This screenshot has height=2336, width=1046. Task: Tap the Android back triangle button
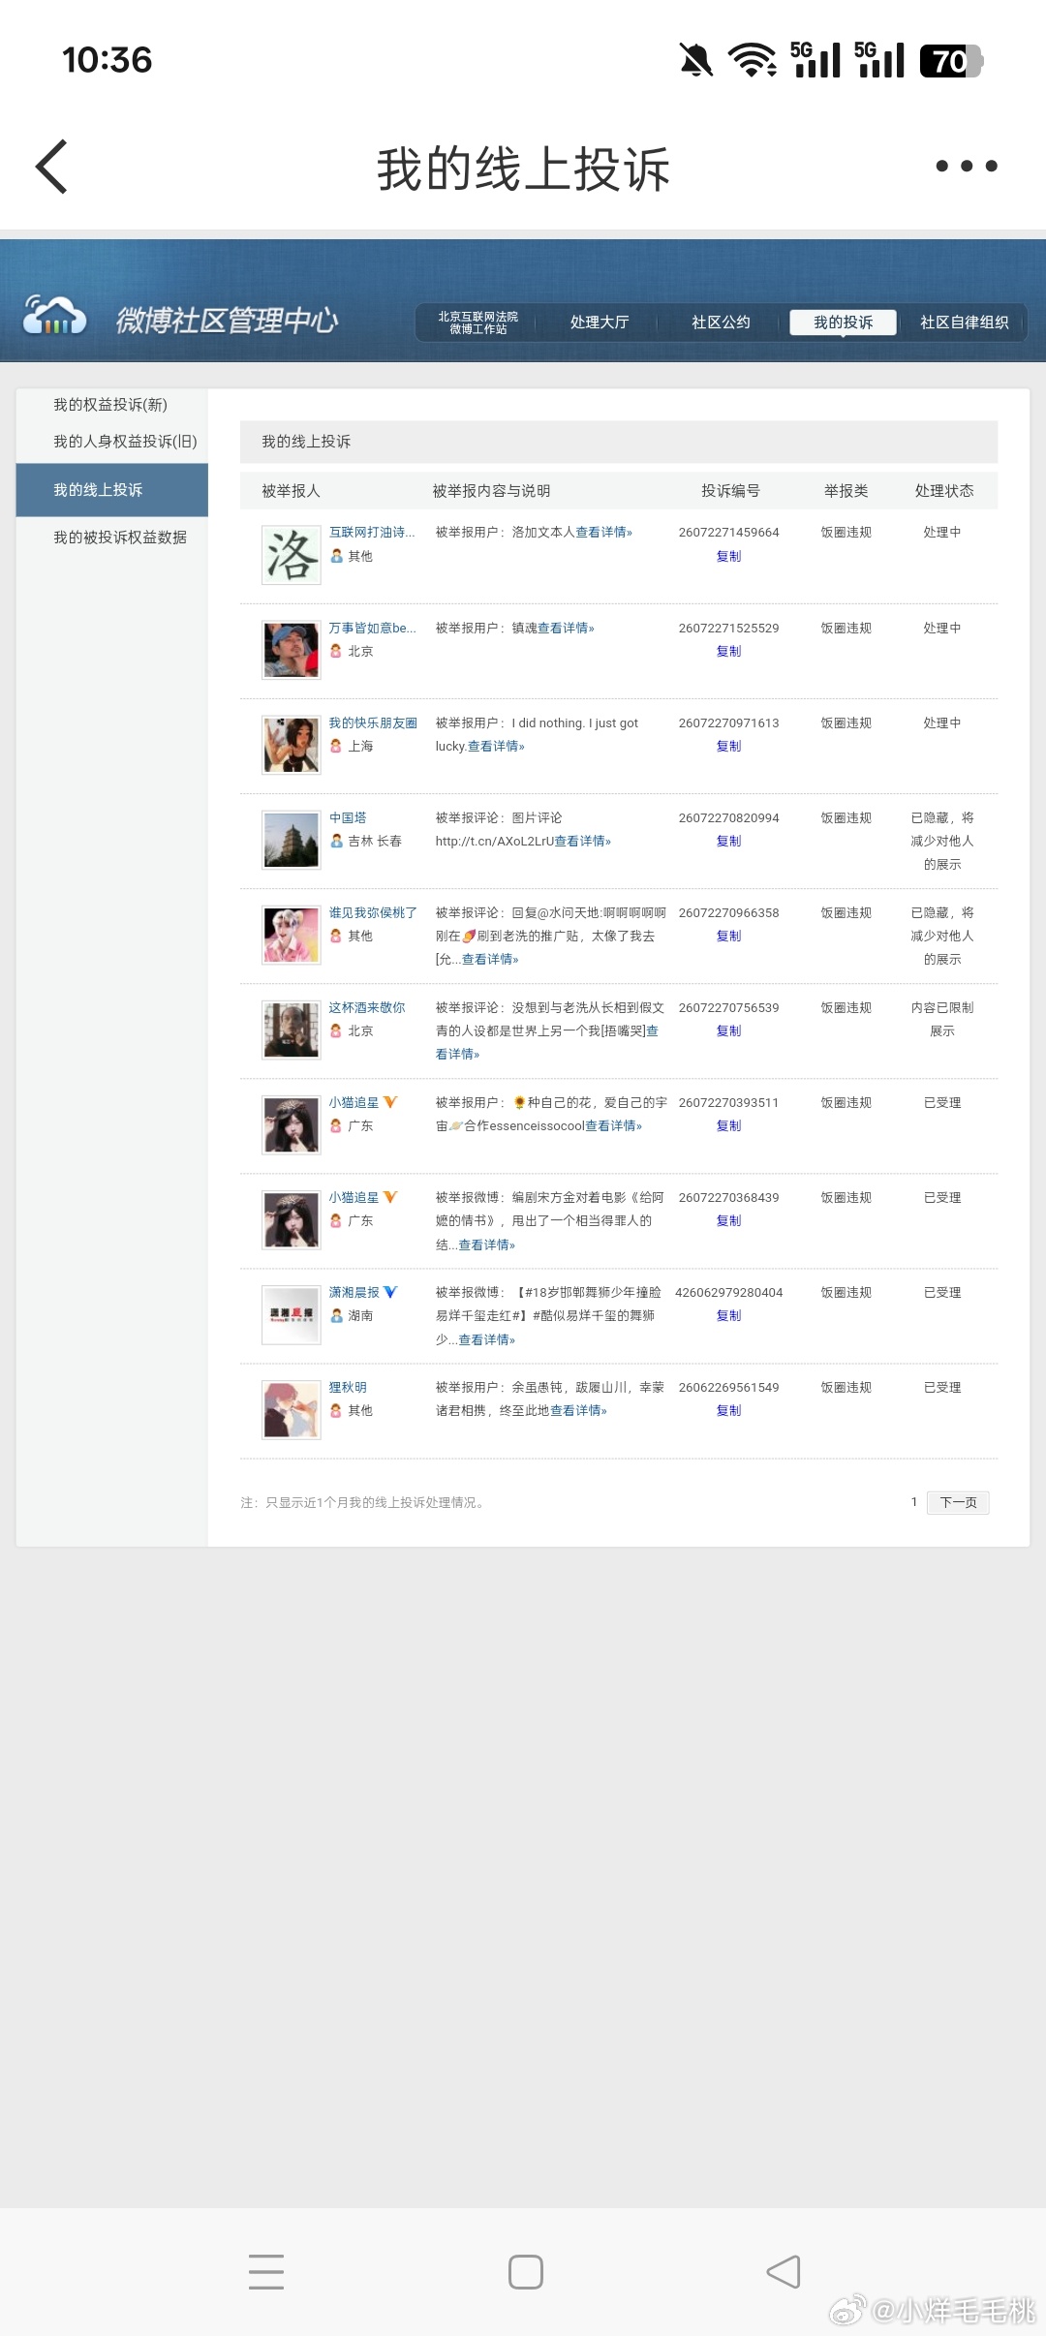[784, 2271]
